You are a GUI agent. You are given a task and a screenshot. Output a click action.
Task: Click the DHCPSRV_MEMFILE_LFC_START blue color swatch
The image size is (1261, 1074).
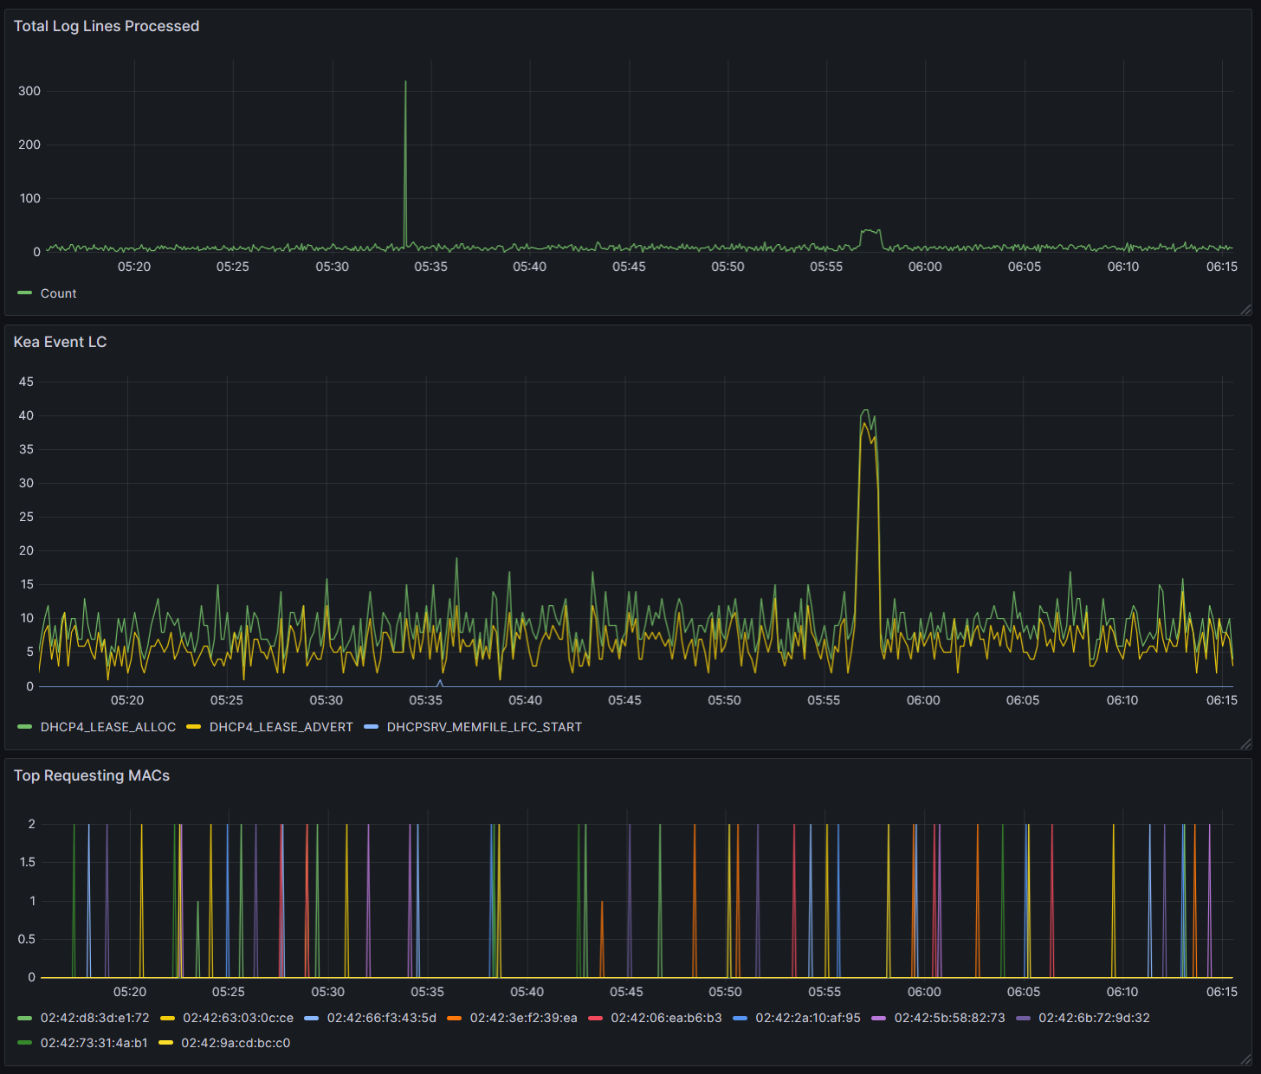click(x=372, y=727)
